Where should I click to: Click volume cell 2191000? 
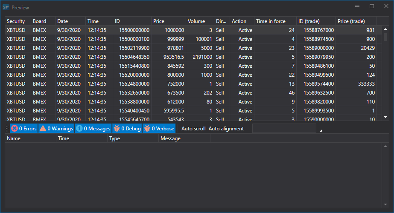200,57
